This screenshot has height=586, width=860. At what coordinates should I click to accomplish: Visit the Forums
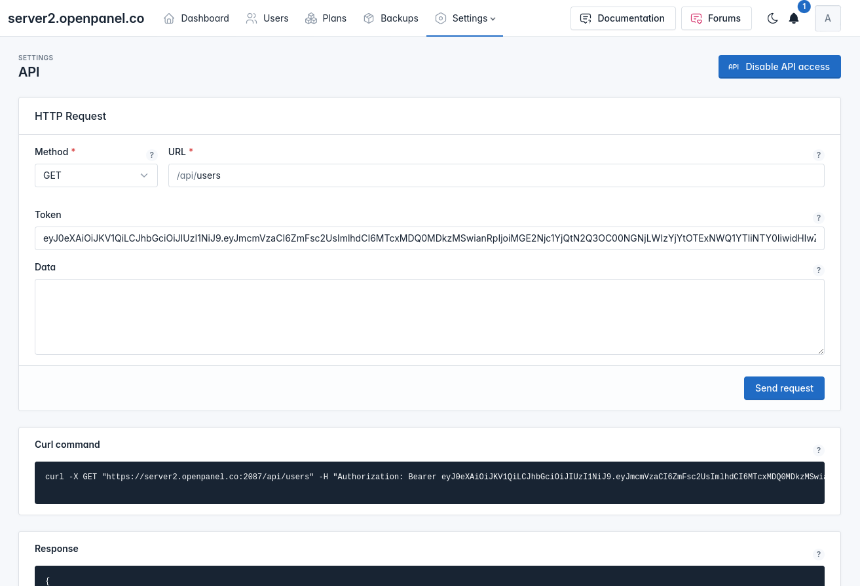tap(716, 18)
